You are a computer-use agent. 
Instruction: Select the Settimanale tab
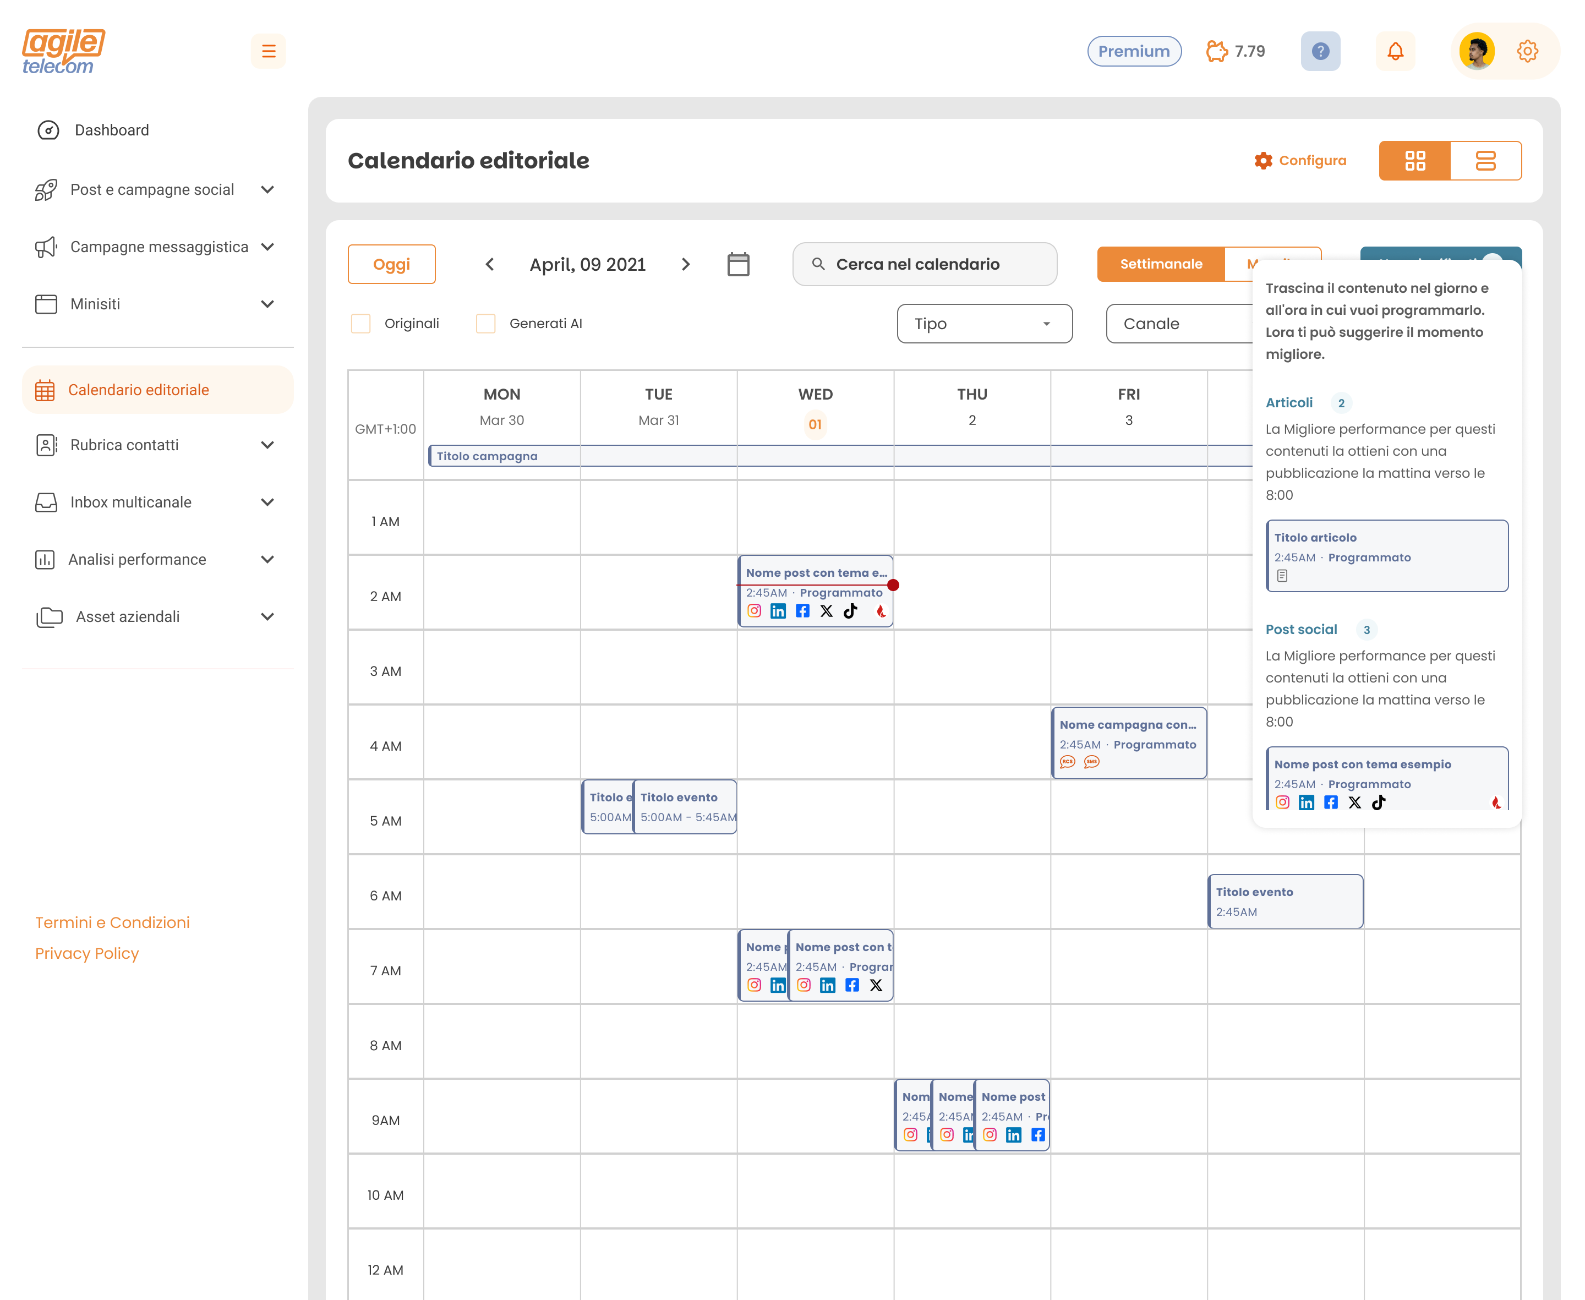[1161, 264]
